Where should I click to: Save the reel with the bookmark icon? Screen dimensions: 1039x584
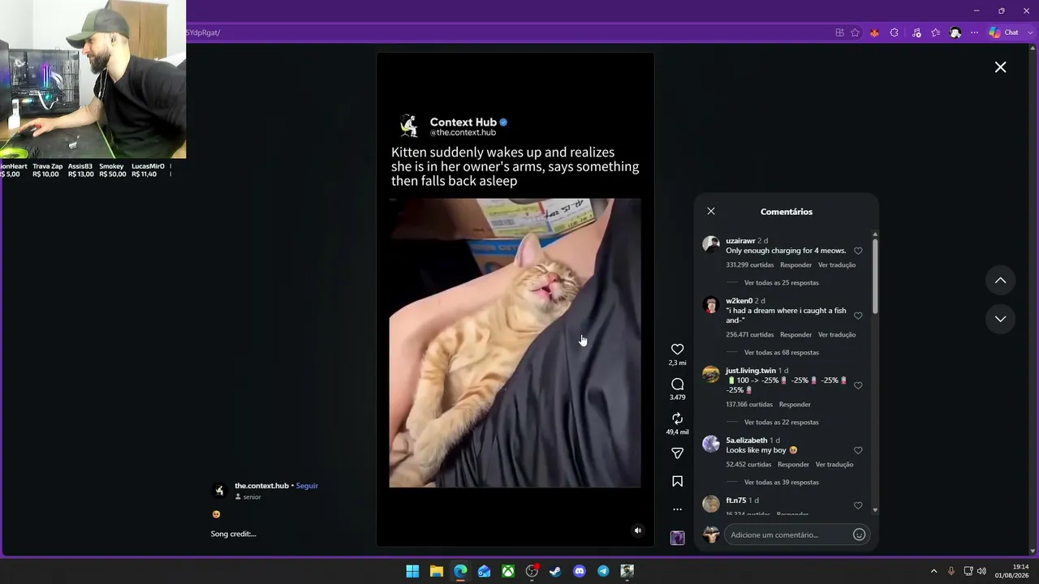[677, 482]
